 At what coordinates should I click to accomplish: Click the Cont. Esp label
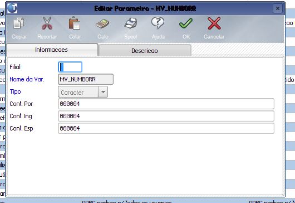point(21,128)
